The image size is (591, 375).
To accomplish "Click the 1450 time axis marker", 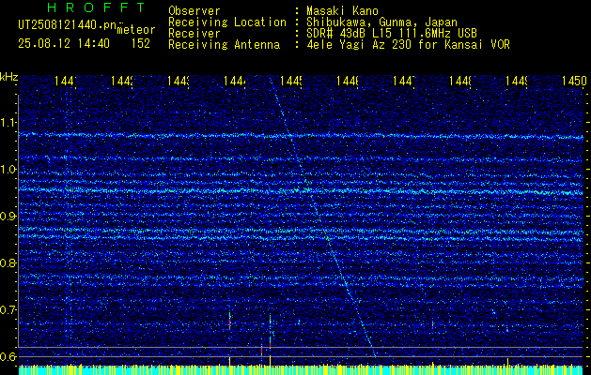I will pyautogui.click(x=574, y=81).
